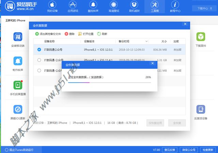This screenshot has height=153, width=218.
Task: Click 未加密 in the 1.31 GB row
Action: [177, 60]
